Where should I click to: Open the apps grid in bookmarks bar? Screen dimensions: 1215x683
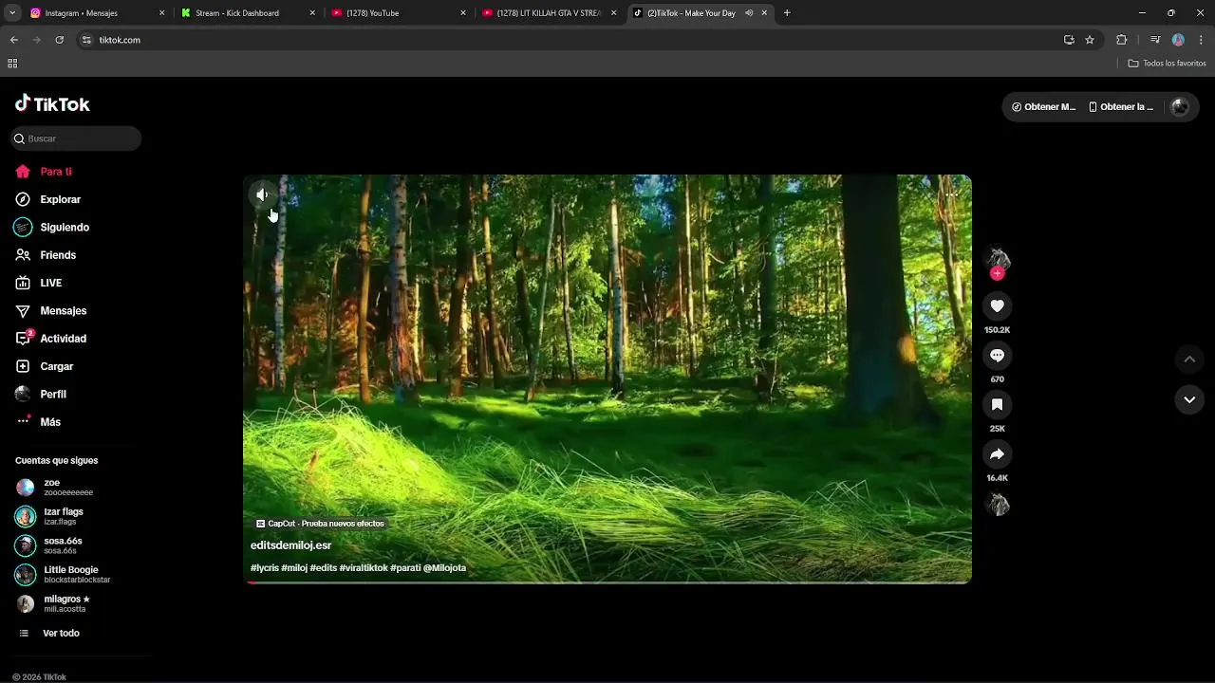coord(12,64)
